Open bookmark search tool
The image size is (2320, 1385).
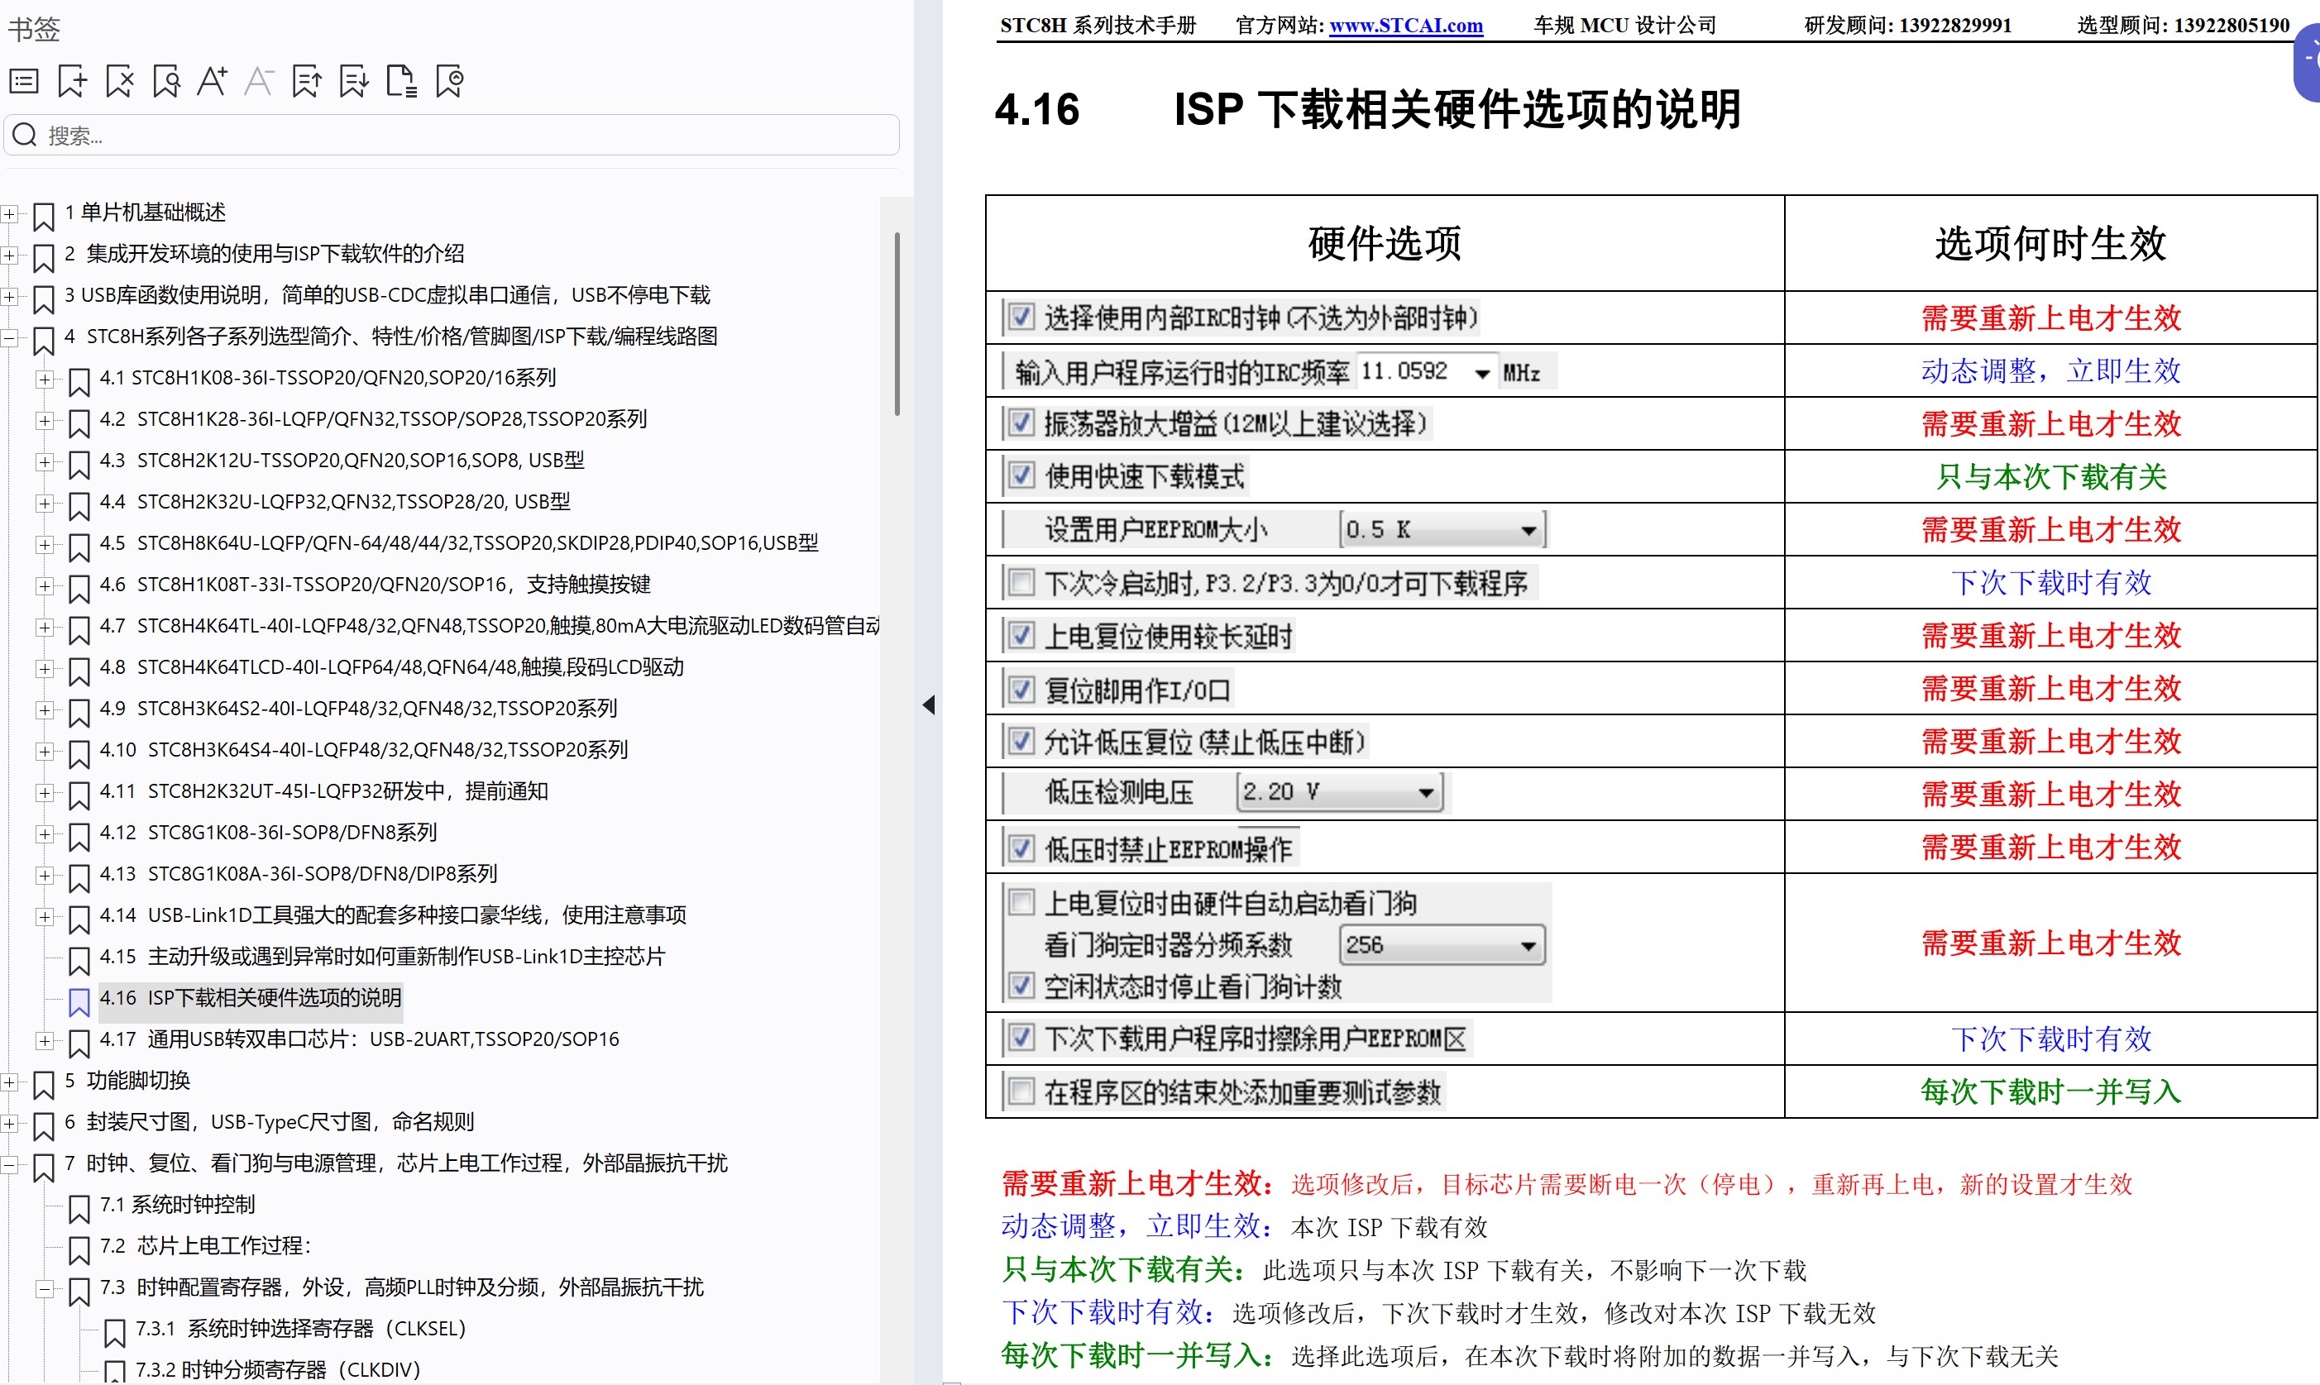[166, 81]
